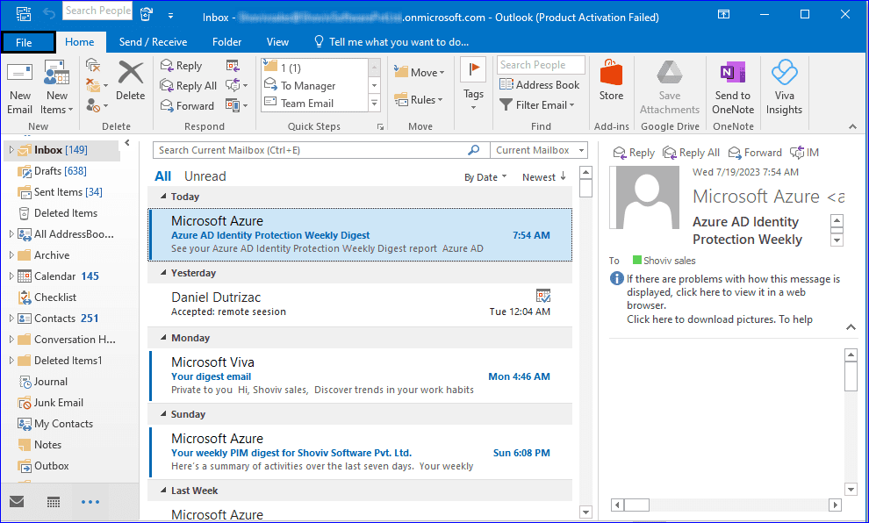Select the Team Email quick step

(x=314, y=103)
